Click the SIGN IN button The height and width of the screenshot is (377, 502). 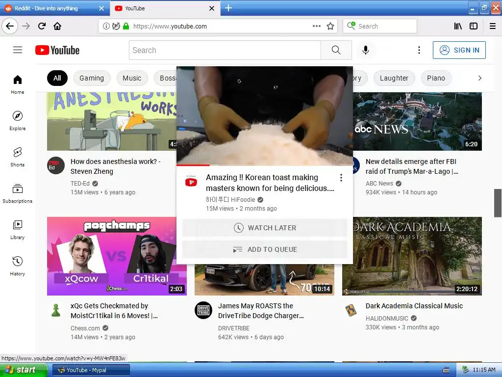tap(459, 50)
